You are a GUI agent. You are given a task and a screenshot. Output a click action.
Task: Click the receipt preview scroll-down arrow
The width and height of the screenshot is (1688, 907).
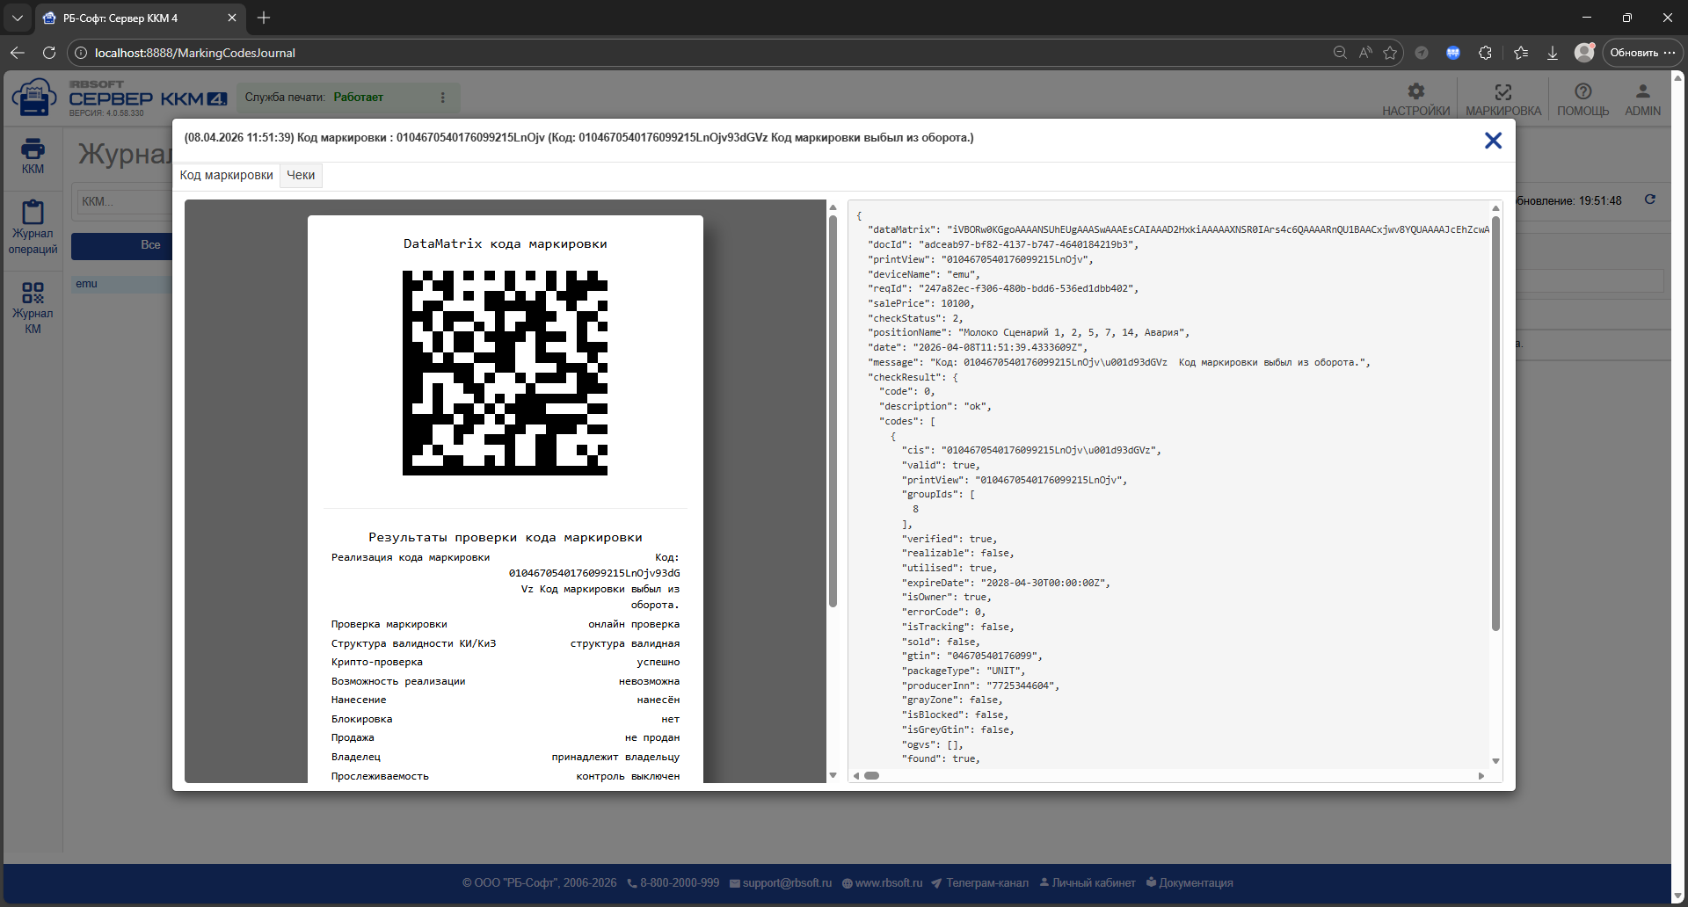pos(833,775)
